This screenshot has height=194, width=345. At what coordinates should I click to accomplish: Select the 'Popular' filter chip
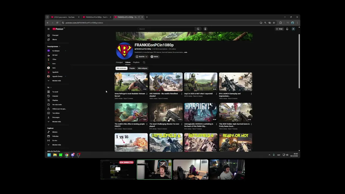[x=132, y=68]
